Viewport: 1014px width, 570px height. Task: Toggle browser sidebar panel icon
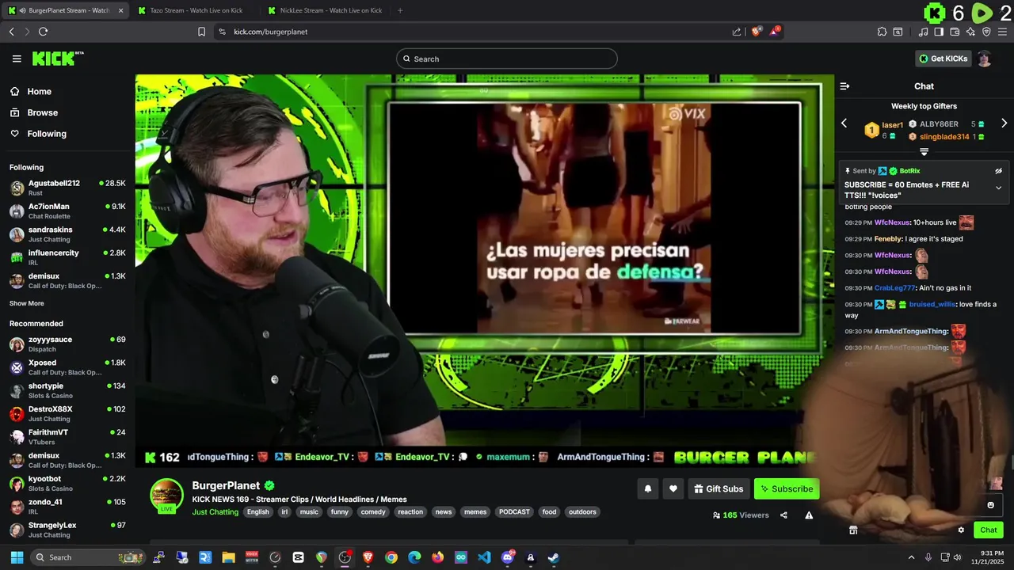(939, 32)
